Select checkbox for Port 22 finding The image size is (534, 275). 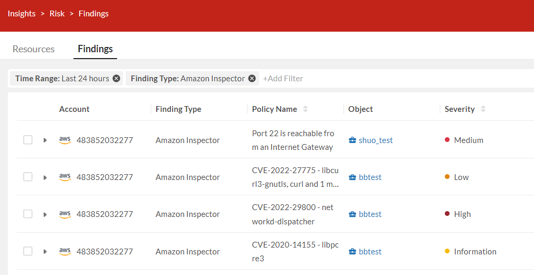(x=28, y=140)
